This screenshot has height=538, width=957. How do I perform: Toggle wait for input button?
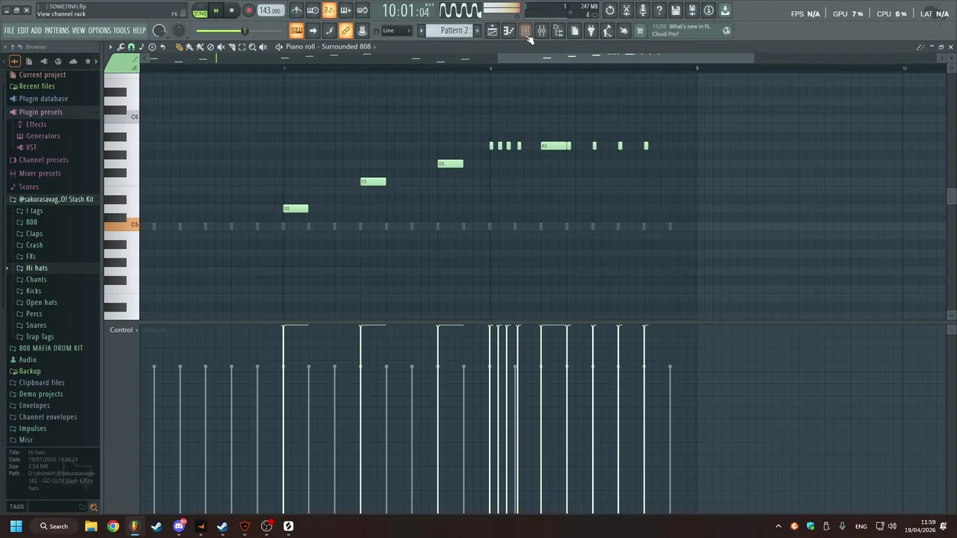click(313, 10)
